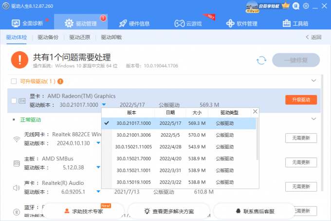The width and height of the screenshot is (331, 221).
Task: Check the AMD Radeon Graphics driver checkbox
Action: click(14, 100)
